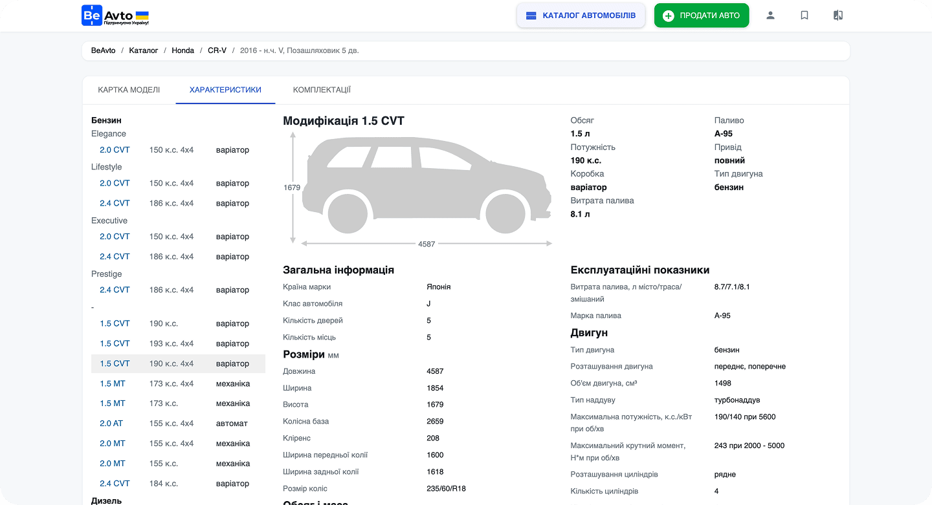932x505 pixels.
Task: Navigate to Honda in the breadcrumb
Action: (x=183, y=50)
